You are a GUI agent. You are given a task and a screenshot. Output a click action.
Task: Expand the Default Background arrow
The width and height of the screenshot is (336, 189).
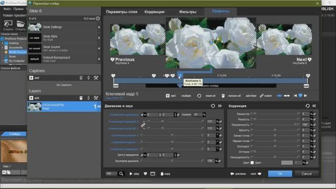99,59
